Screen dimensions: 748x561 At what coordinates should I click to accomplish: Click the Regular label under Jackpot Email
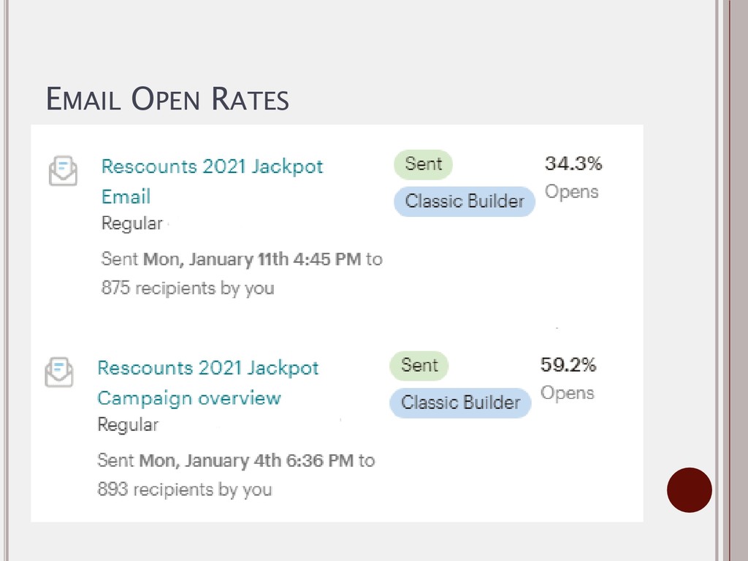pos(132,224)
